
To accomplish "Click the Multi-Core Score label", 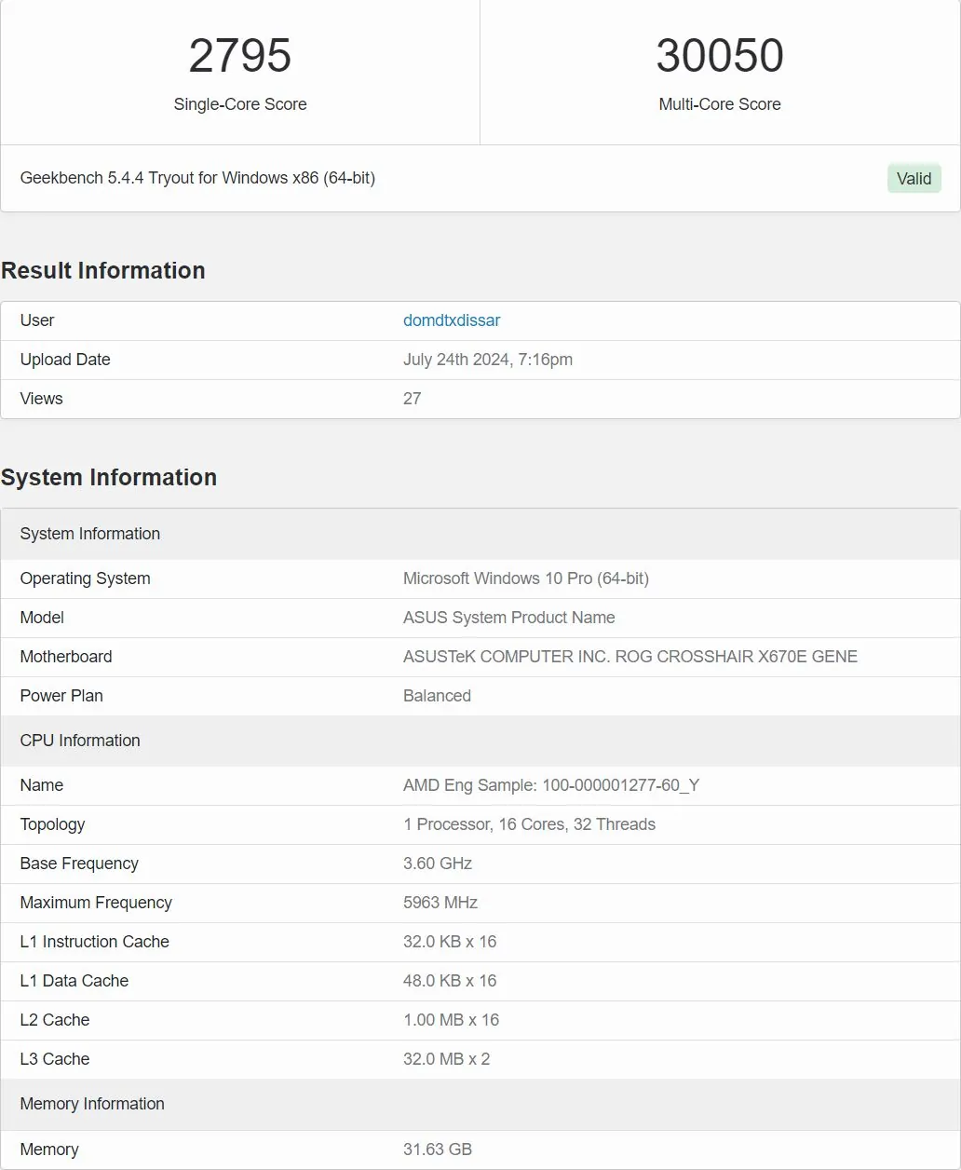I will [719, 104].
